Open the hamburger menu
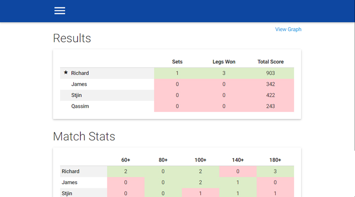This screenshot has height=197, width=355. click(x=60, y=11)
